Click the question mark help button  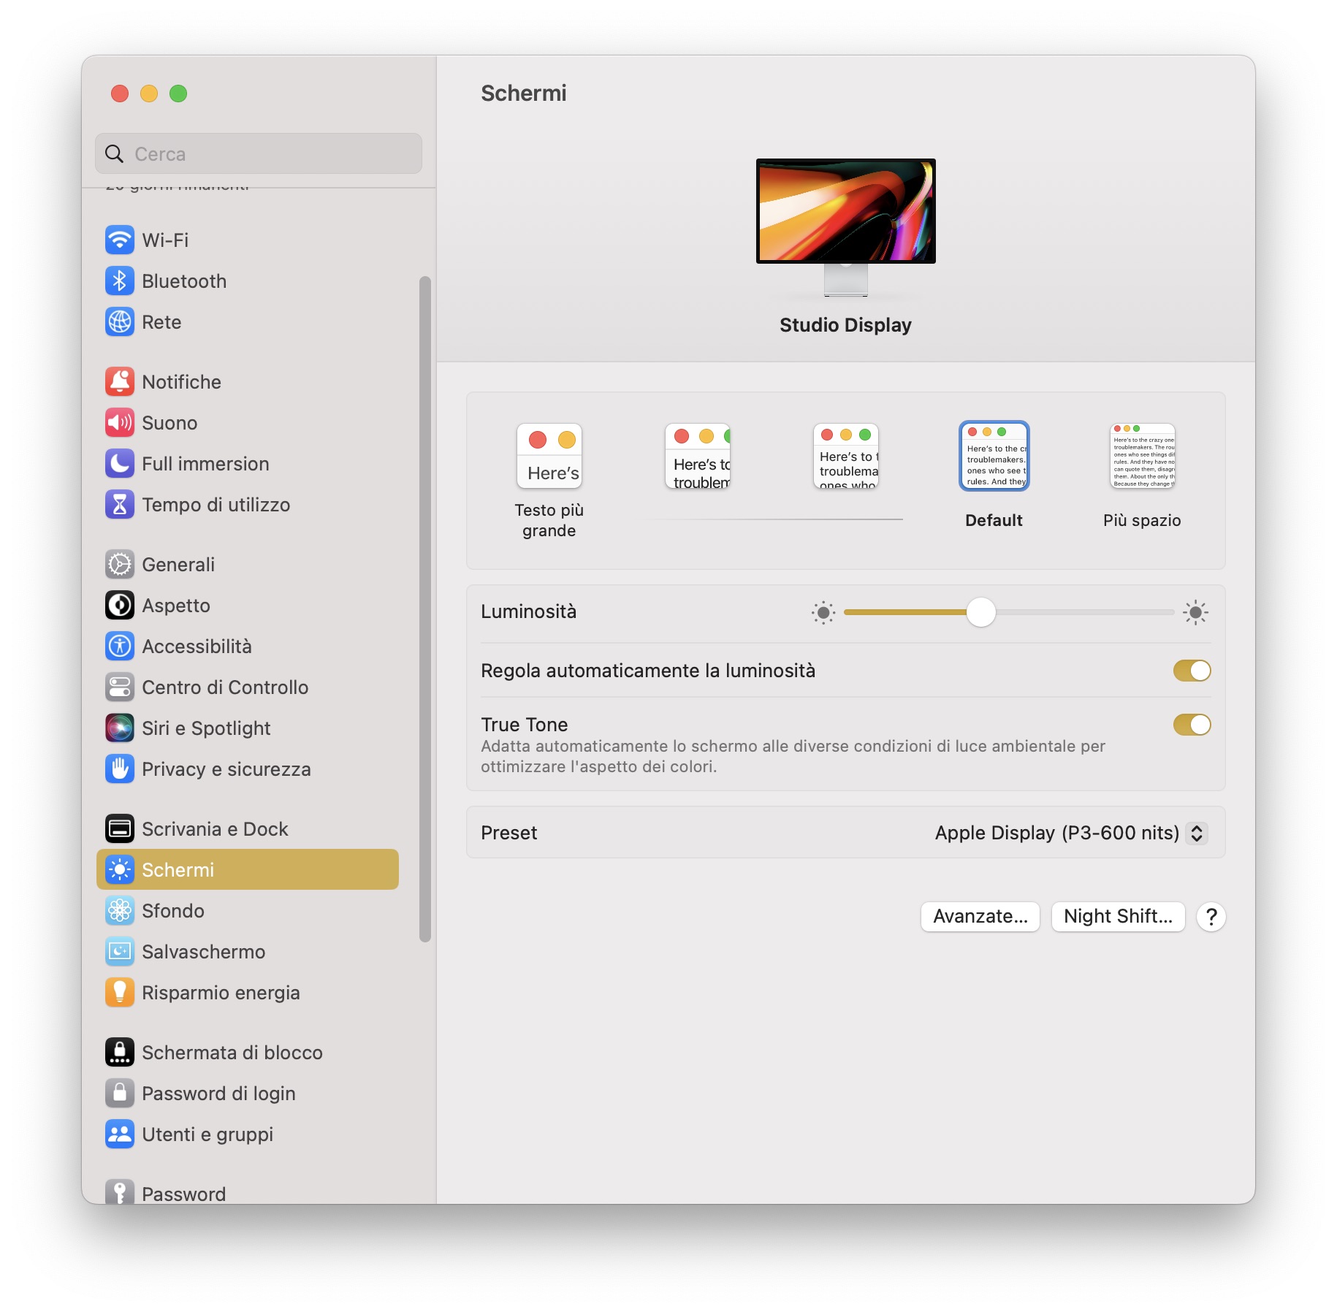point(1211,916)
